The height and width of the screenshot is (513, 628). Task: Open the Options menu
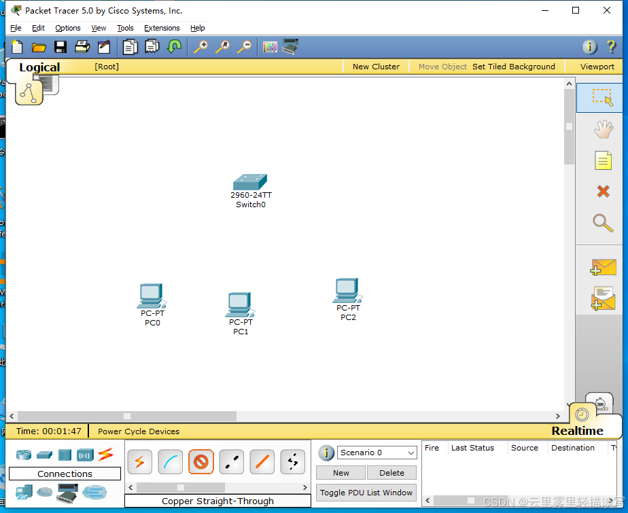coord(68,28)
